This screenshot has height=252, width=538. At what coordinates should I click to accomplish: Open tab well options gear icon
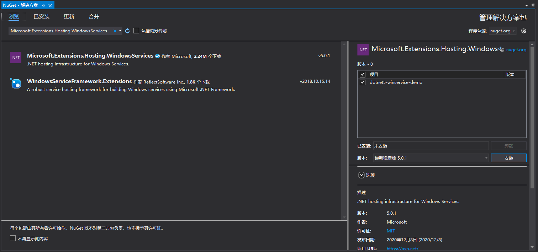(x=533, y=5)
